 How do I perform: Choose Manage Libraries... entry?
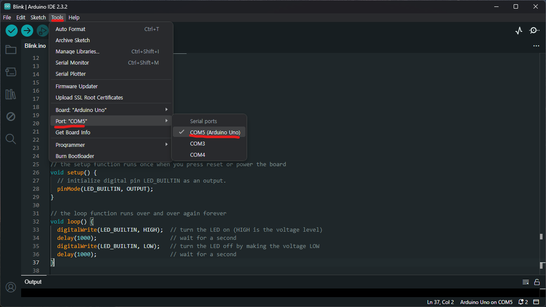[111, 51]
